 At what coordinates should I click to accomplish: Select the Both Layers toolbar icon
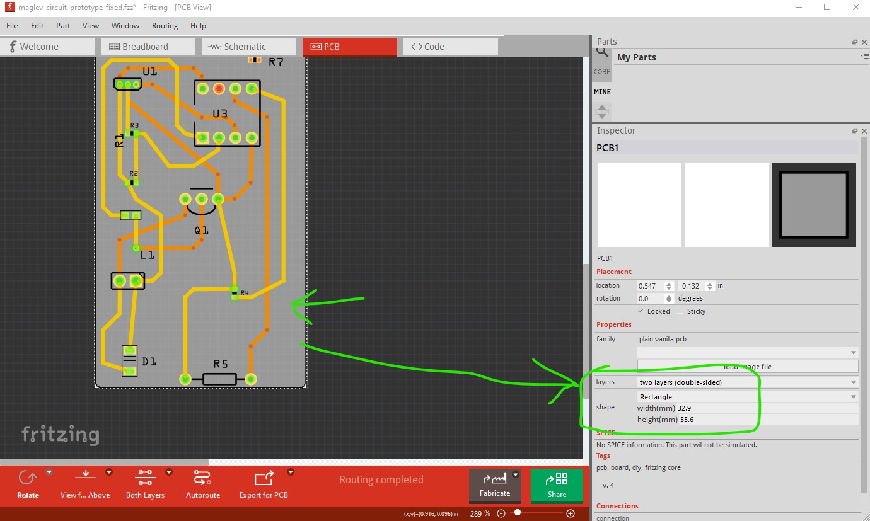tap(145, 478)
